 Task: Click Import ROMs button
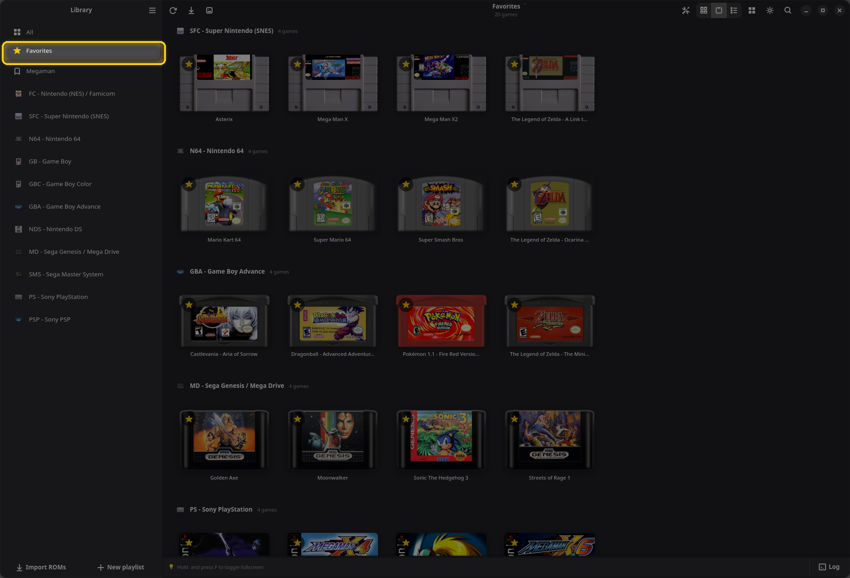(x=41, y=567)
